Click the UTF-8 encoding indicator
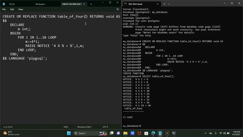243x137 pixels. (x=105, y=127)
